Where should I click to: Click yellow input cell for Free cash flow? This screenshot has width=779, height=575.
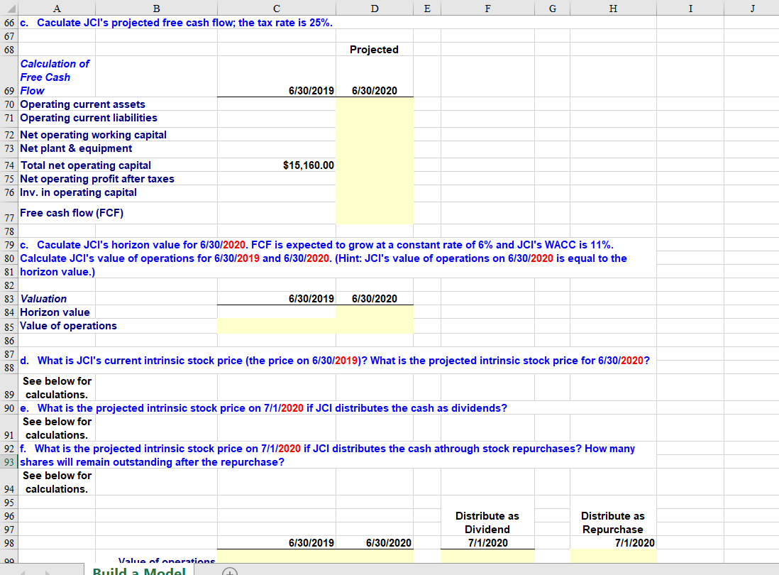pos(375,213)
